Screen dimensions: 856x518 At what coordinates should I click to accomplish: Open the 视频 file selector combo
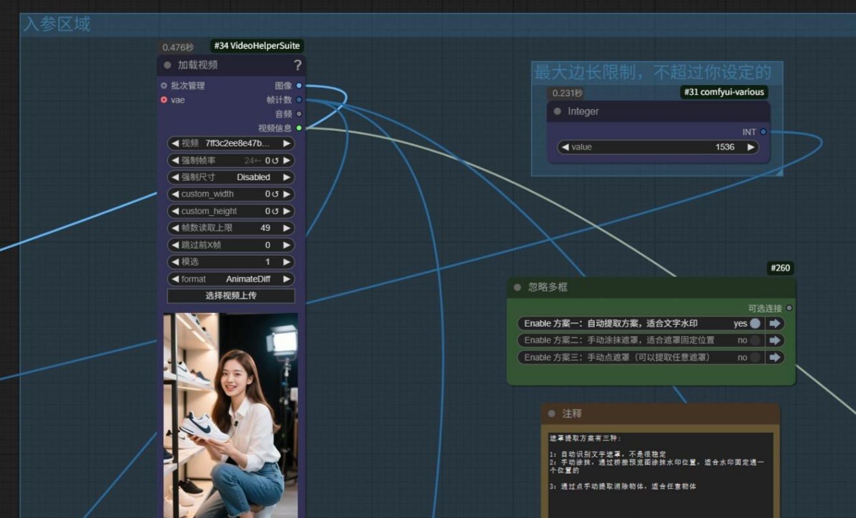pos(231,143)
